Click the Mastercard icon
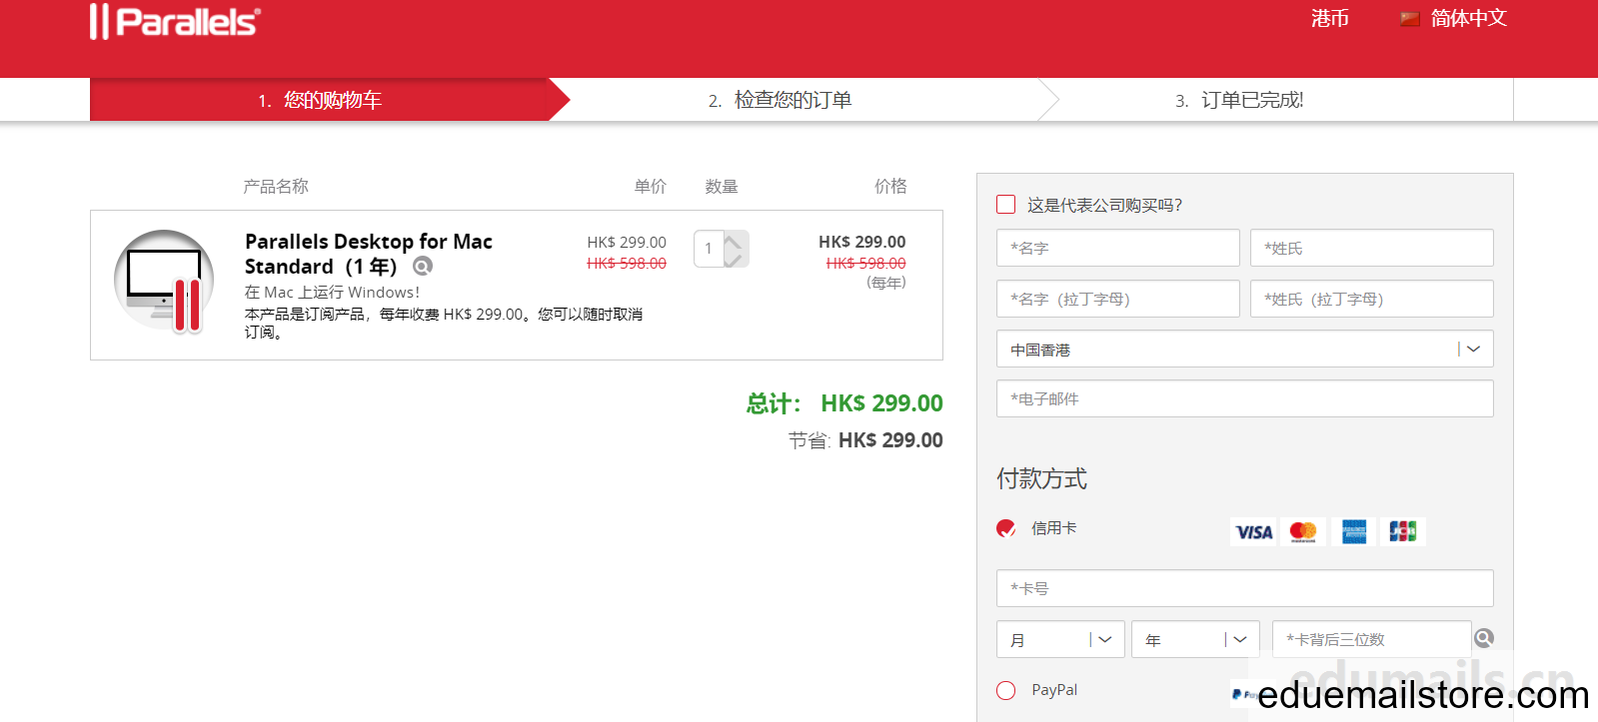The width and height of the screenshot is (1598, 722). (1303, 532)
